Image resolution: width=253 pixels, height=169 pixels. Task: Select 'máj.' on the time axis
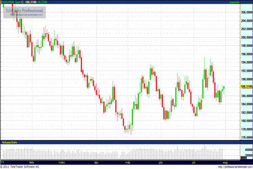(x=128, y=162)
